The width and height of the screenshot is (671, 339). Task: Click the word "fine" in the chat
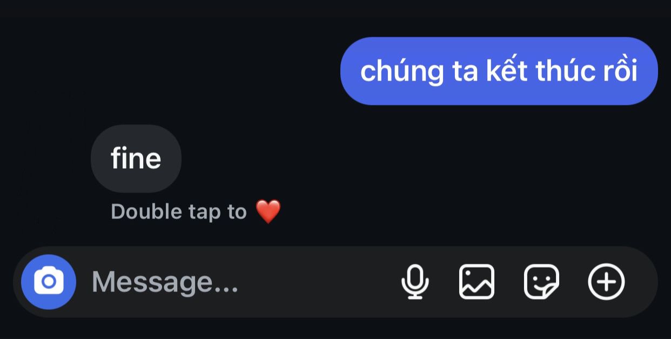click(136, 158)
